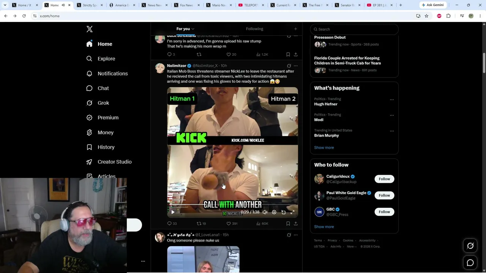Follow Paul White Gold Eagle
The width and height of the screenshot is (486, 273).
point(384,195)
